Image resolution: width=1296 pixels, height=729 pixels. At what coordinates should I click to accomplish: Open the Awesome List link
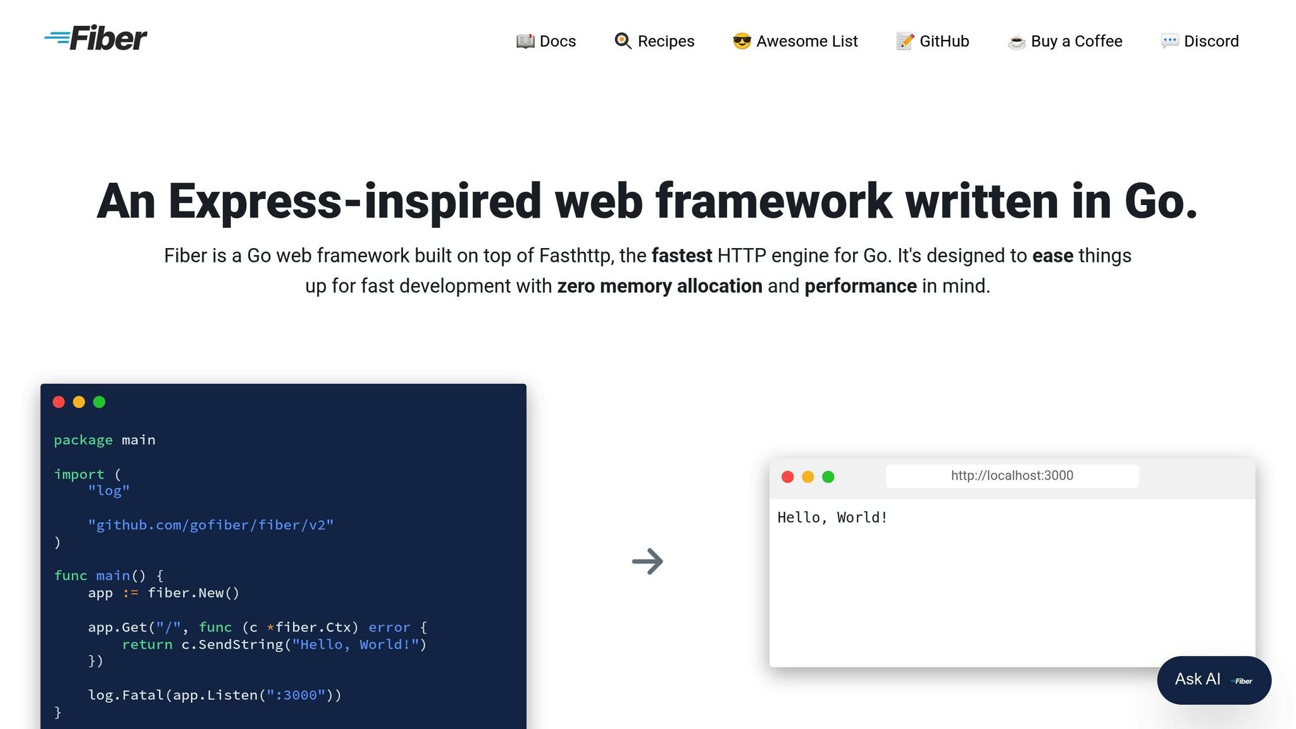pos(795,41)
